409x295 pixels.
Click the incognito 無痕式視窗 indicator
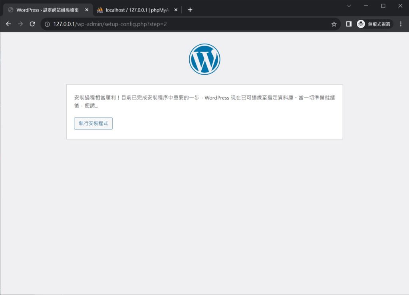(375, 24)
